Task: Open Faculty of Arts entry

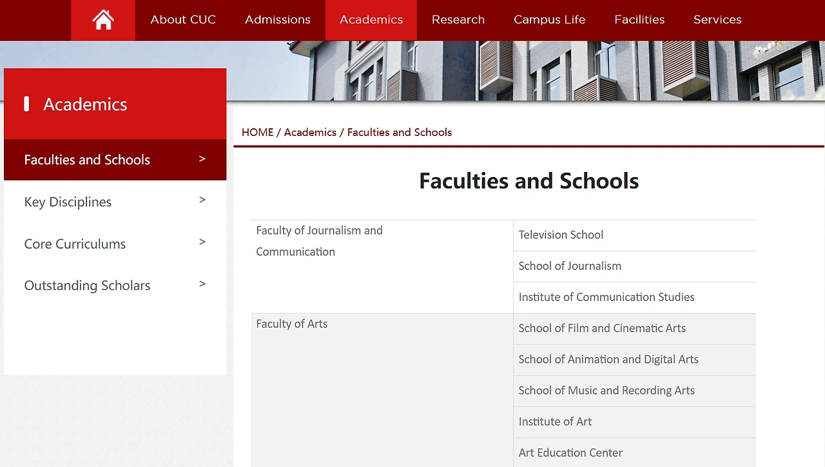Action: click(x=292, y=324)
